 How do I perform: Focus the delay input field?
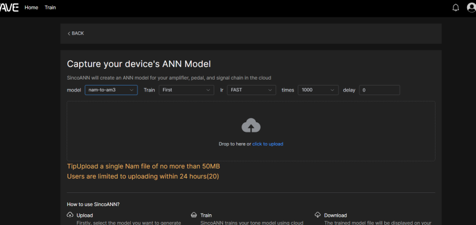coord(380,90)
